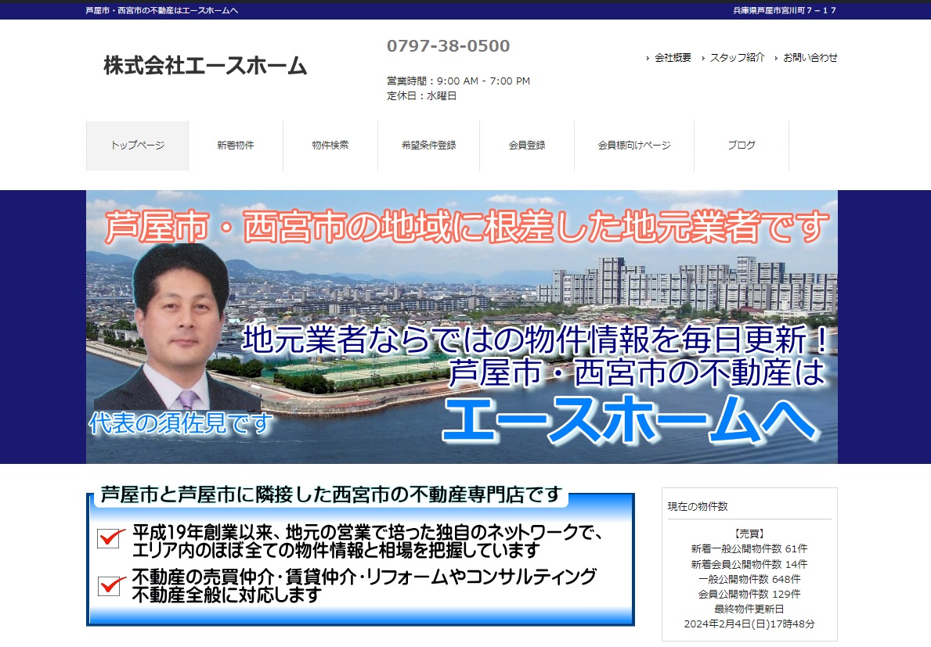931x647 pixels.
Task: Click top tagline 芦屋市・西宮市の不動産はエースホームへ
Action: coord(161,10)
